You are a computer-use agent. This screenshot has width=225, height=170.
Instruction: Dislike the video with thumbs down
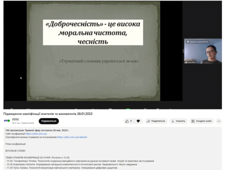pyautogui.click(x=138, y=121)
